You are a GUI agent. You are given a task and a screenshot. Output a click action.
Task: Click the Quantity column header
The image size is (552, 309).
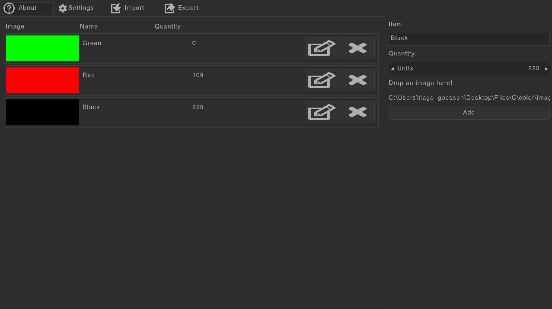tap(168, 26)
